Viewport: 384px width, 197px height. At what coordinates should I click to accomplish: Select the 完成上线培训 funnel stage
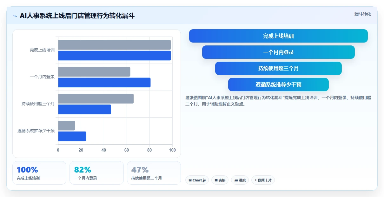click(x=278, y=36)
